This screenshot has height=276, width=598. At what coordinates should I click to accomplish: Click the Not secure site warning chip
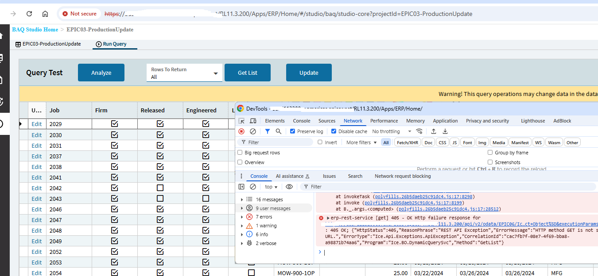point(80,14)
